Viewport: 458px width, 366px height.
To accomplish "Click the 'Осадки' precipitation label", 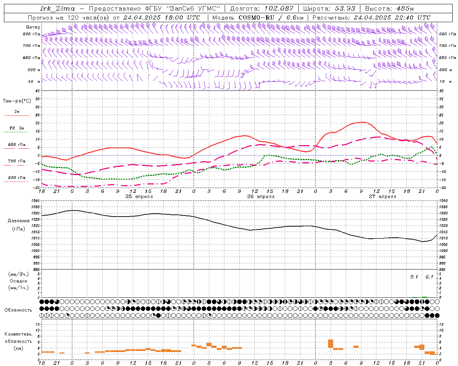I will point(19,281).
